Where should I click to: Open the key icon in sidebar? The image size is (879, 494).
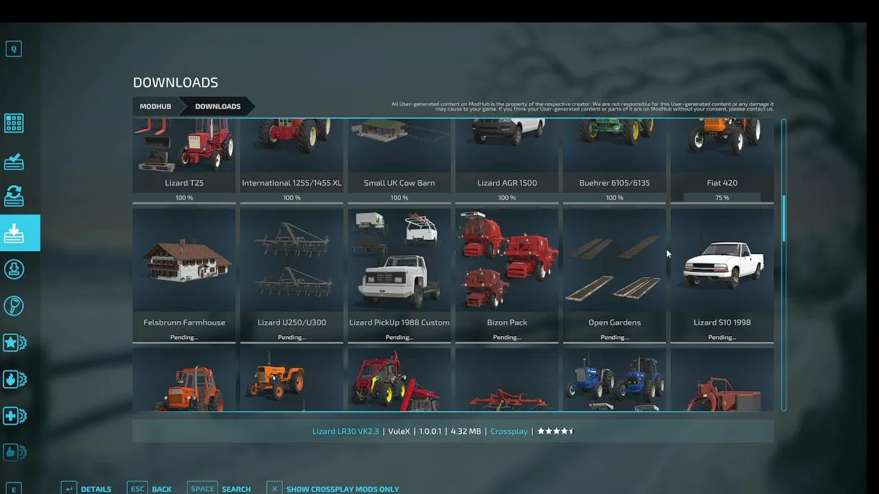pyautogui.click(x=14, y=306)
